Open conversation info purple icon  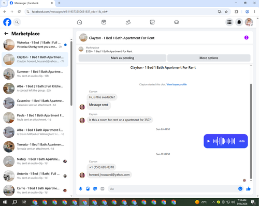tap(247, 37)
